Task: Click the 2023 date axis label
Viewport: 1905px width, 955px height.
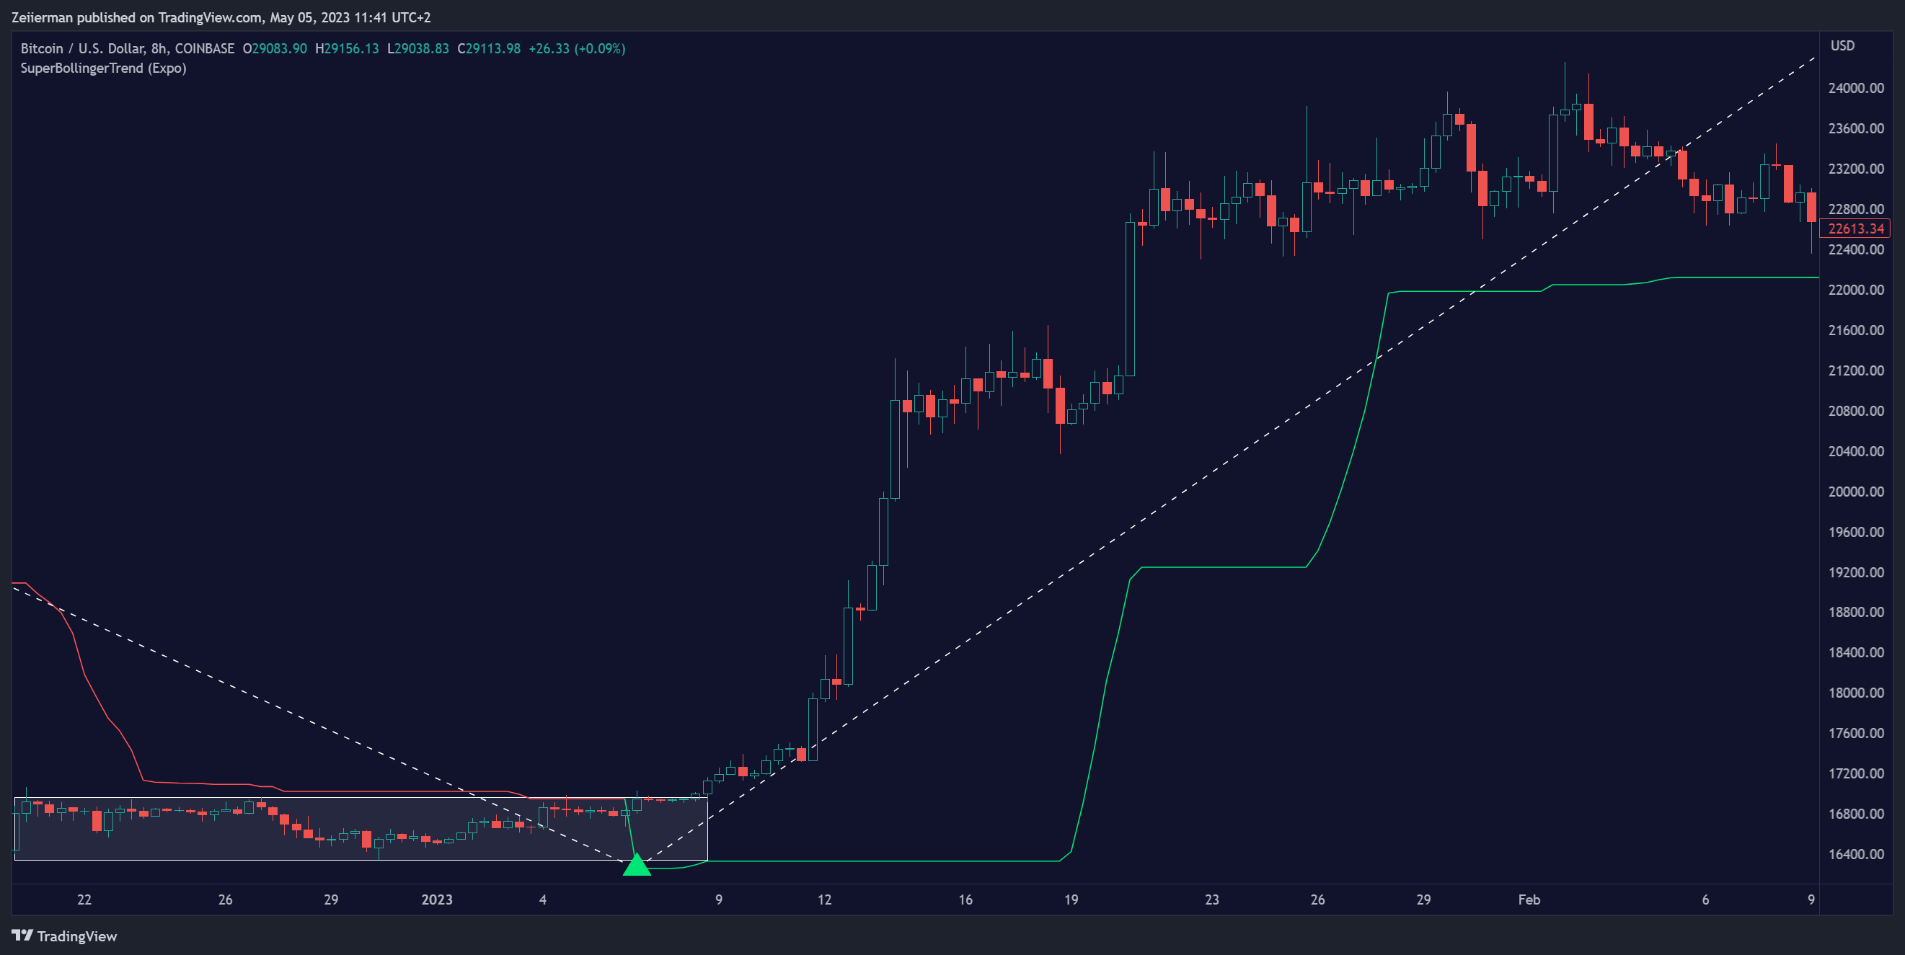Action: [436, 900]
